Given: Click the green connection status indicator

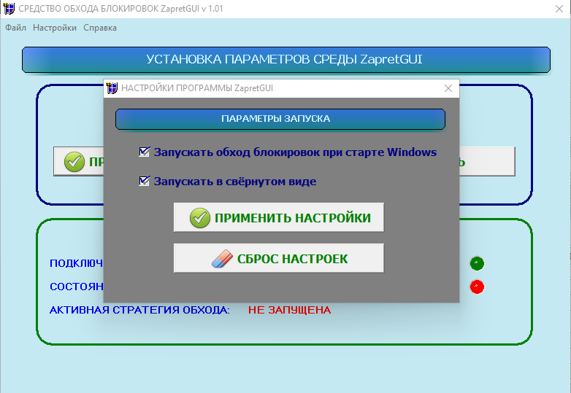Looking at the screenshot, I should [x=477, y=263].
